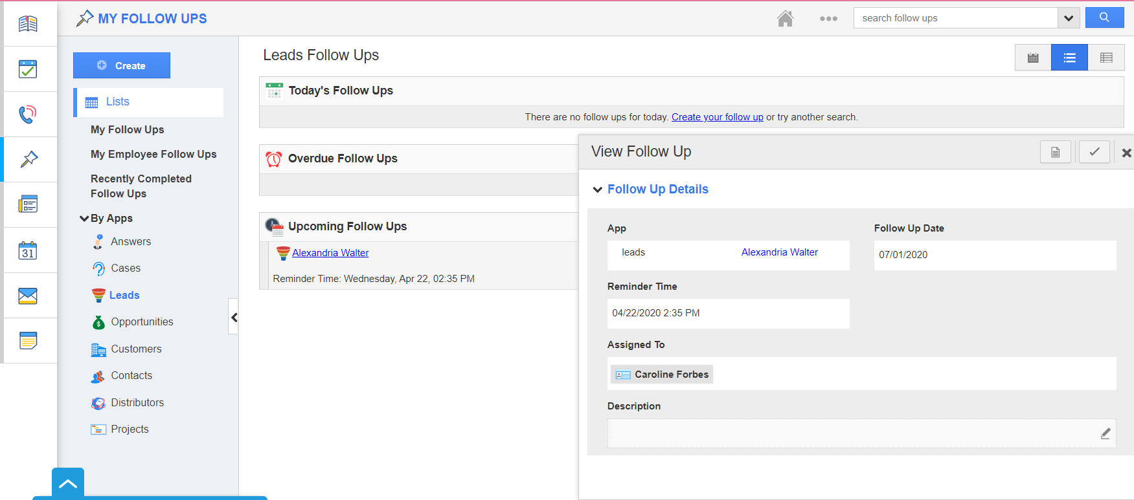Mark follow up complete with checkmark

pyautogui.click(x=1094, y=152)
